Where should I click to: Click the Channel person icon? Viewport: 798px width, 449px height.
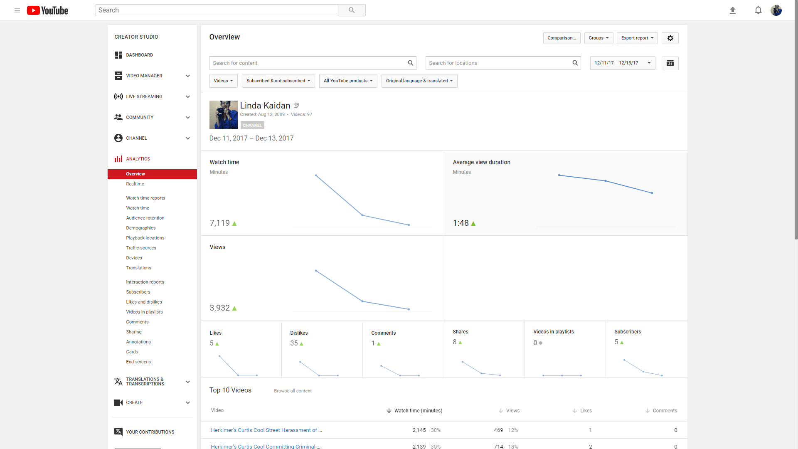point(118,138)
